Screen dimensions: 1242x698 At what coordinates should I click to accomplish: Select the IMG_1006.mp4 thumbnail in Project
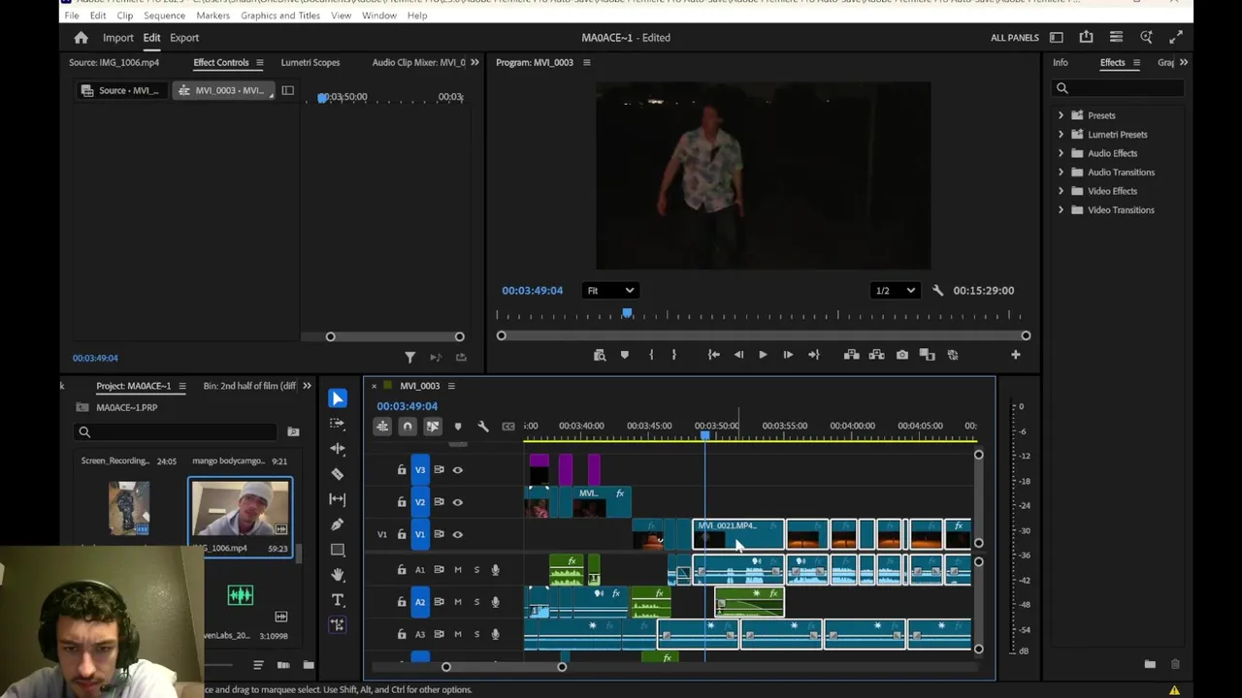[x=240, y=509]
